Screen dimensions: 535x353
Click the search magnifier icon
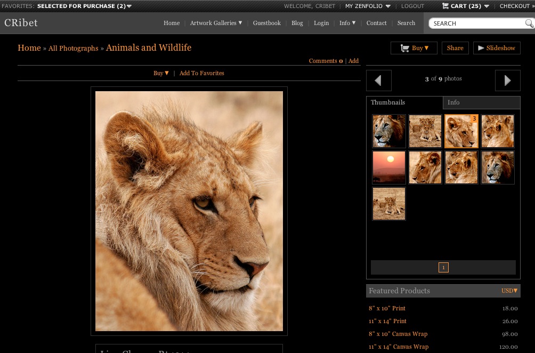[528, 23]
